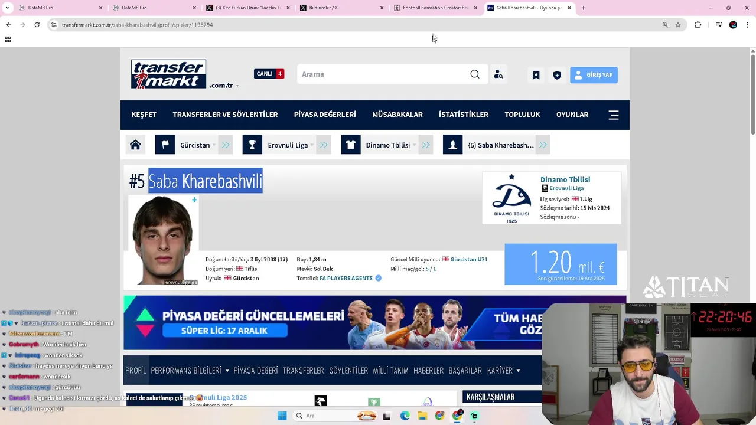Viewport: 756px width, 425px height.
Task: Open browser extensions icon
Action: point(698,25)
